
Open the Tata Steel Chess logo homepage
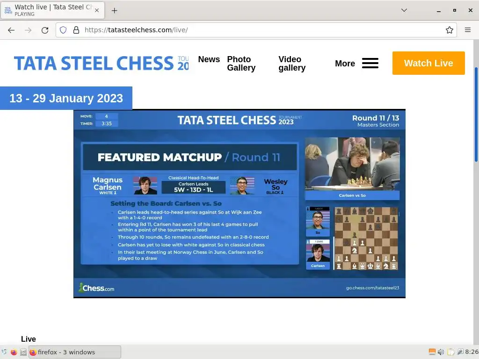(101, 63)
